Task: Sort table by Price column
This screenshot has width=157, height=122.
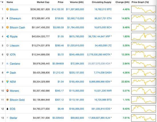Action: (61, 2)
